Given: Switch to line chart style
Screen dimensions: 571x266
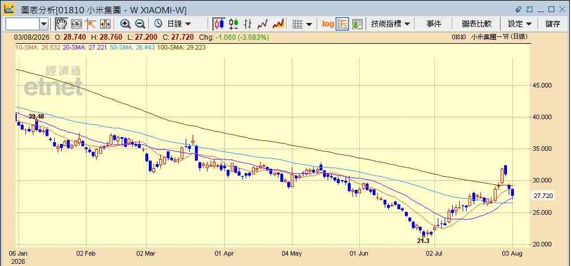Looking at the screenshot, I should (x=262, y=24).
